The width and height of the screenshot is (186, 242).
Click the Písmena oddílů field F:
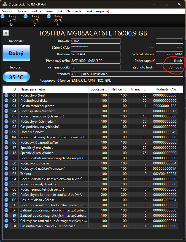(96, 67)
